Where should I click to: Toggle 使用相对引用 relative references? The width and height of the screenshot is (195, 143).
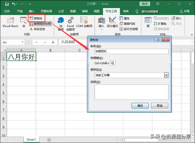[x=40, y=24]
